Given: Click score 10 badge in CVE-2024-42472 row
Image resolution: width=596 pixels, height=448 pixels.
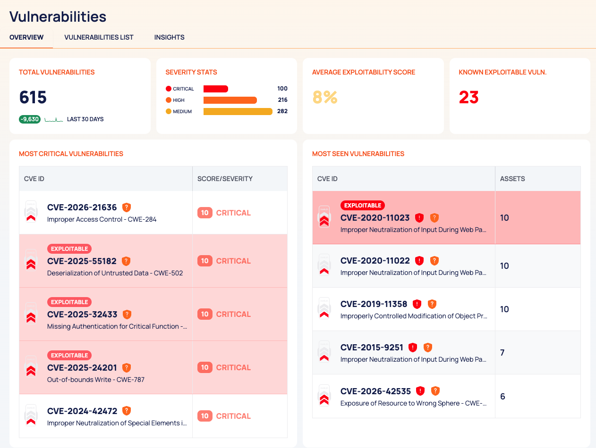Looking at the screenshot, I should click(x=205, y=416).
